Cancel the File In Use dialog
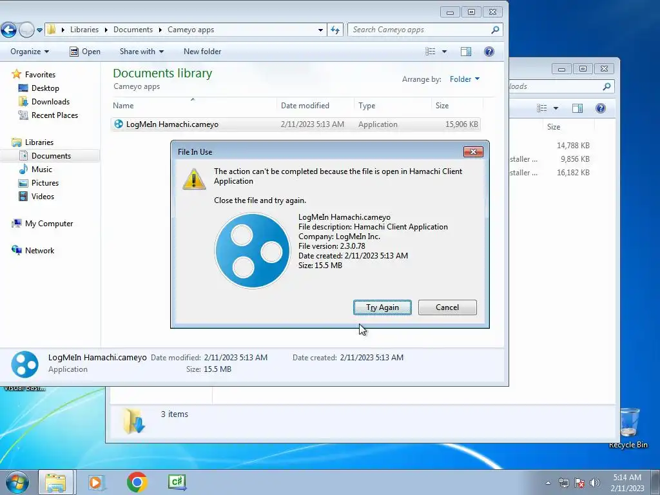This screenshot has height=495, width=660. (x=447, y=307)
